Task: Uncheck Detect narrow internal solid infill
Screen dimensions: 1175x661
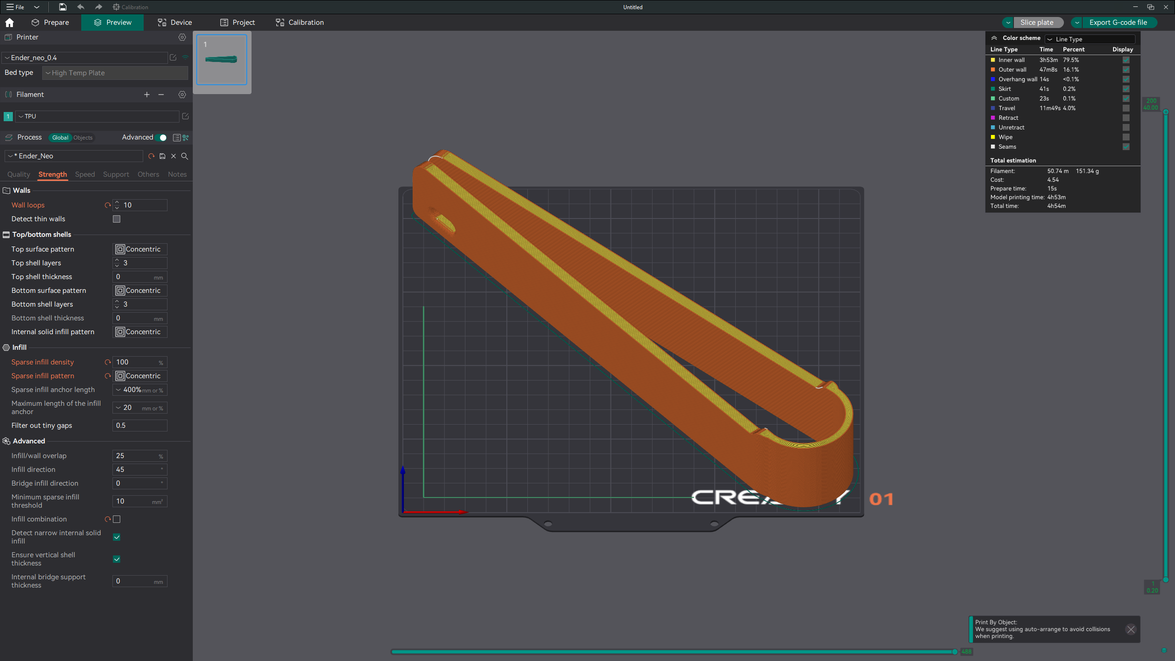Action: pos(117,537)
